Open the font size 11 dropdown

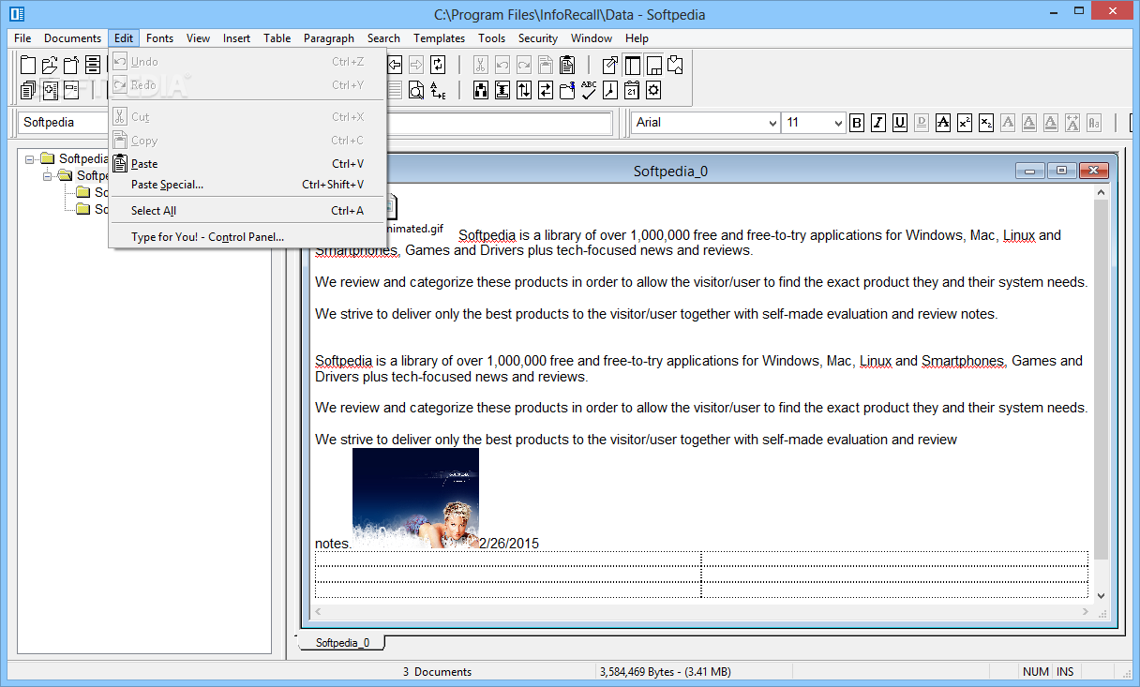pyautogui.click(x=838, y=123)
